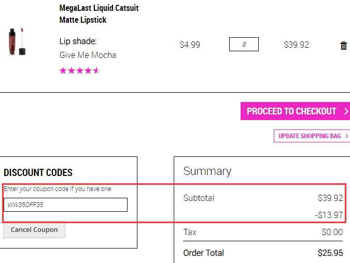
Task: Open MegaLast Liquid Catsuit Matte Lipstick title
Action: [99, 14]
